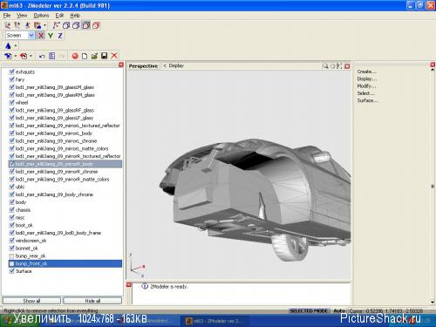Click the Auto indicator in status bar
Image resolution: width=436 pixels, height=327 pixels.
pos(339,310)
